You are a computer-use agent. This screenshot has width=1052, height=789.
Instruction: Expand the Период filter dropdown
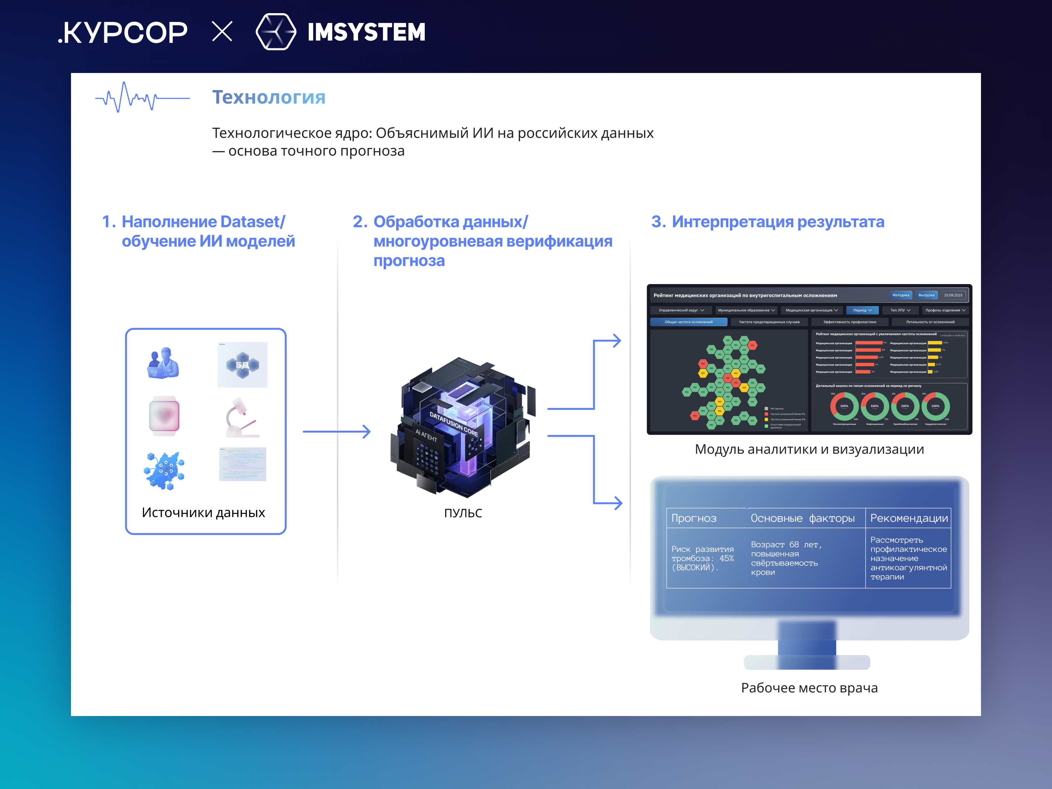(x=862, y=310)
